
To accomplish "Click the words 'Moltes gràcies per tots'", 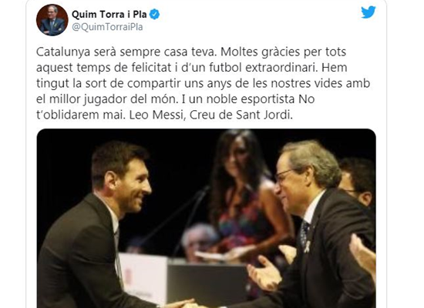I will point(284,52).
